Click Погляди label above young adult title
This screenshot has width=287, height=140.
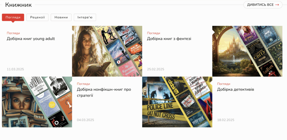[x=13, y=33]
